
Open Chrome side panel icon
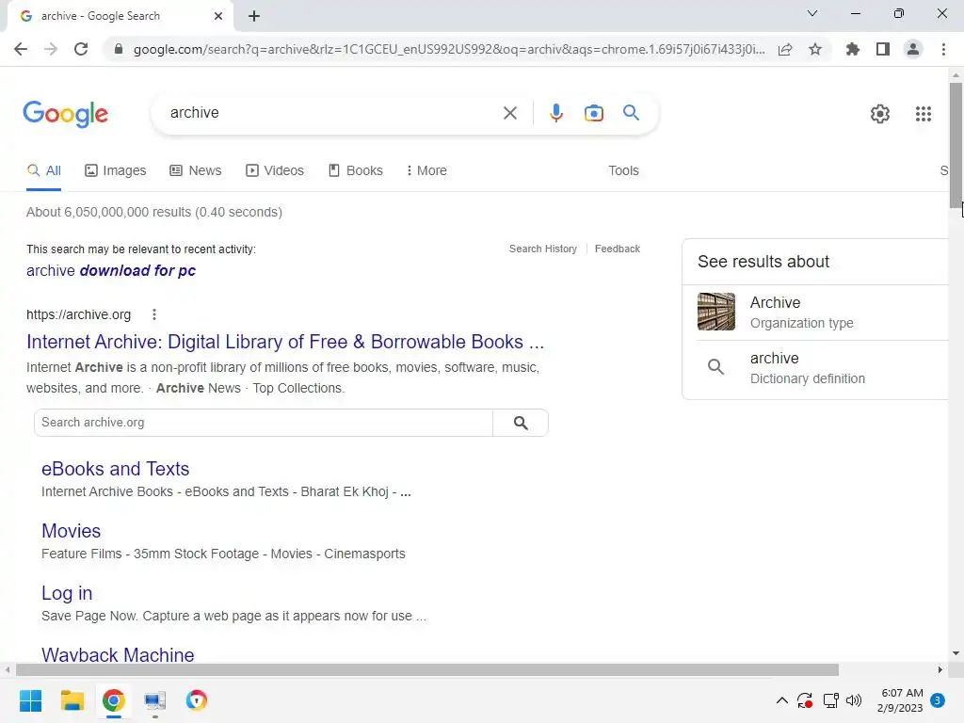click(883, 49)
